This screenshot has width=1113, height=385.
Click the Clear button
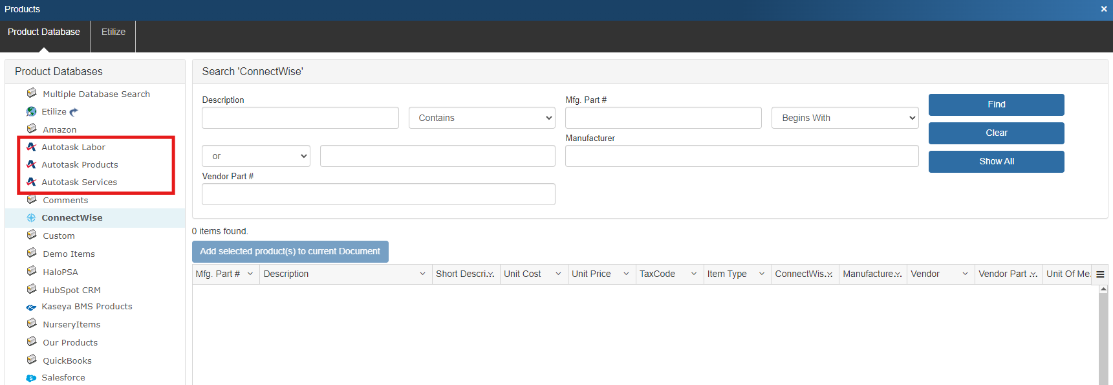996,133
